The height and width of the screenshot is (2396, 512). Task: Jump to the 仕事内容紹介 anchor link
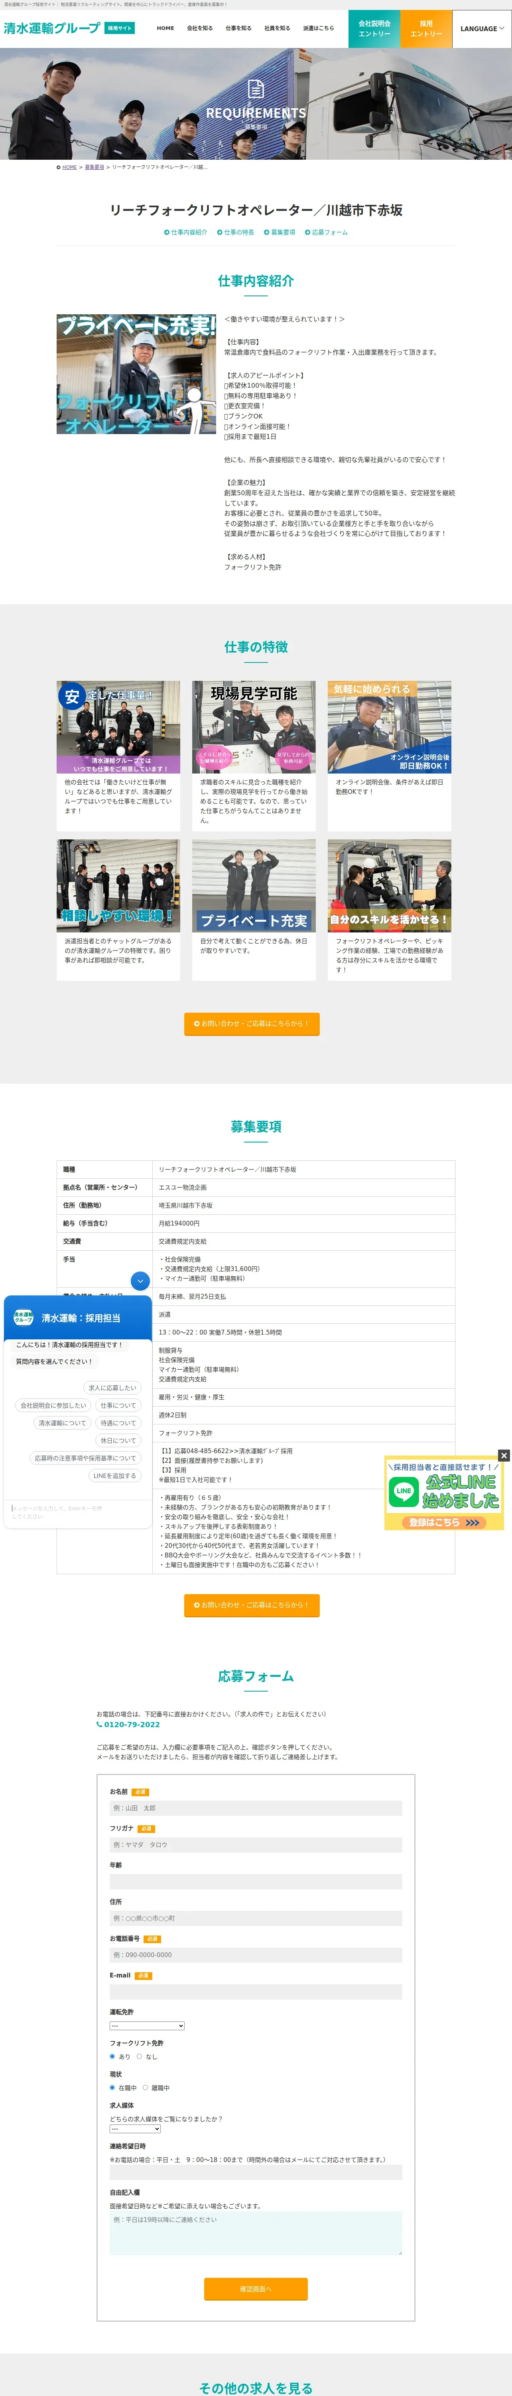186,232
